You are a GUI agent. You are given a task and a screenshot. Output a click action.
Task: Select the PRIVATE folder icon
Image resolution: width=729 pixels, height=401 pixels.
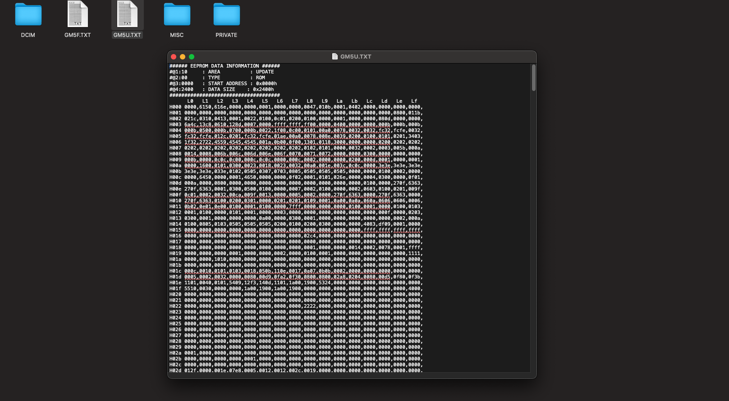coord(226,14)
